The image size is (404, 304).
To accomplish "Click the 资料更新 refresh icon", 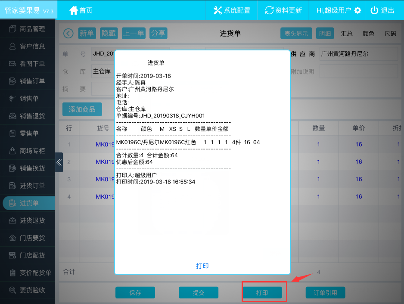I will [x=269, y=10].
